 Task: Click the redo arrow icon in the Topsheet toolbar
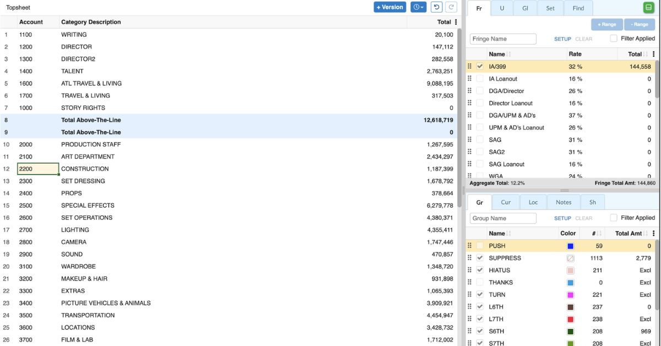451,7
